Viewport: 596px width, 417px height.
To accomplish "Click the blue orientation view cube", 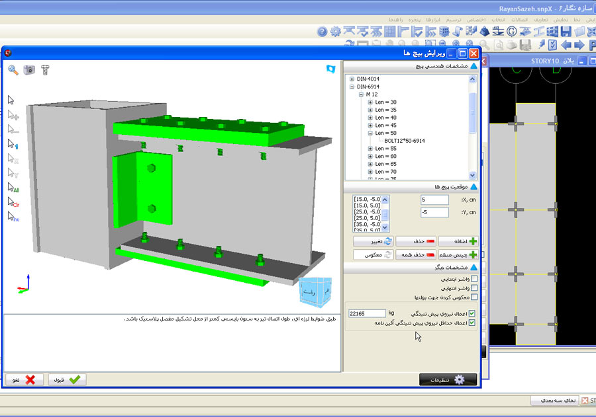I will (315, 291).
